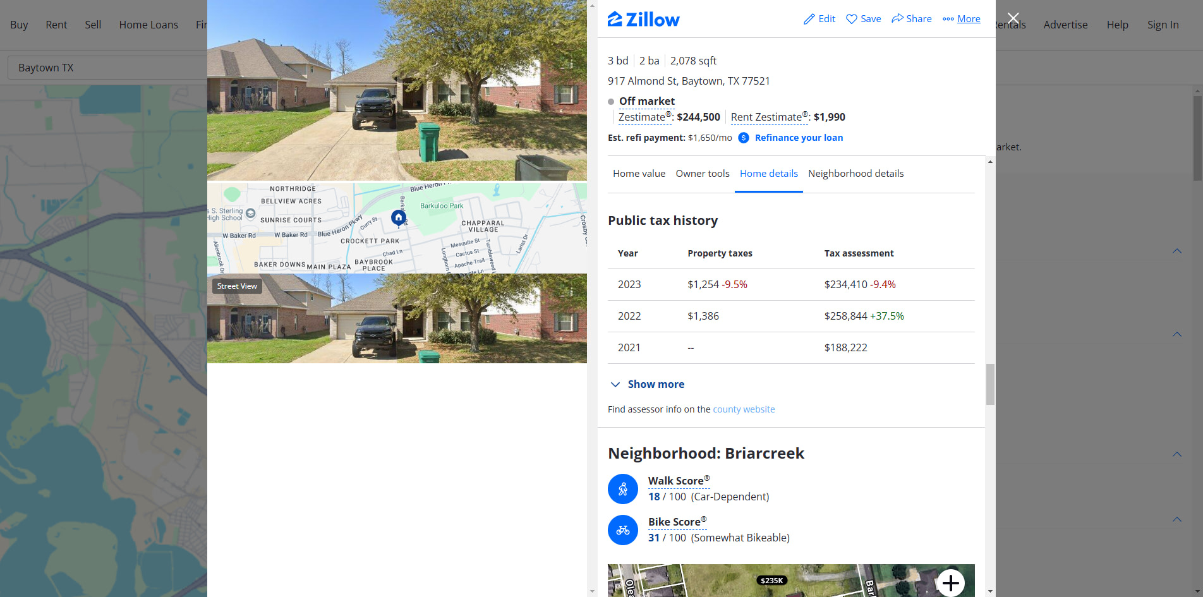
Task: Open the location map thumbnail
Action: coord(397,228)
